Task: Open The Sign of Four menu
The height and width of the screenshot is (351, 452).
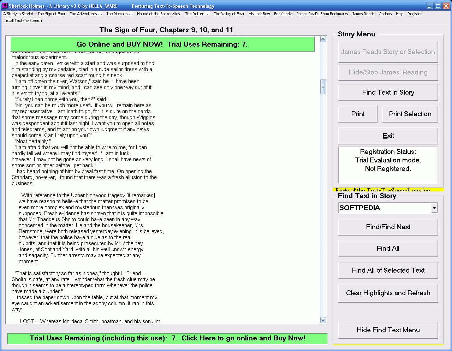Action: (x=52, y=14)
